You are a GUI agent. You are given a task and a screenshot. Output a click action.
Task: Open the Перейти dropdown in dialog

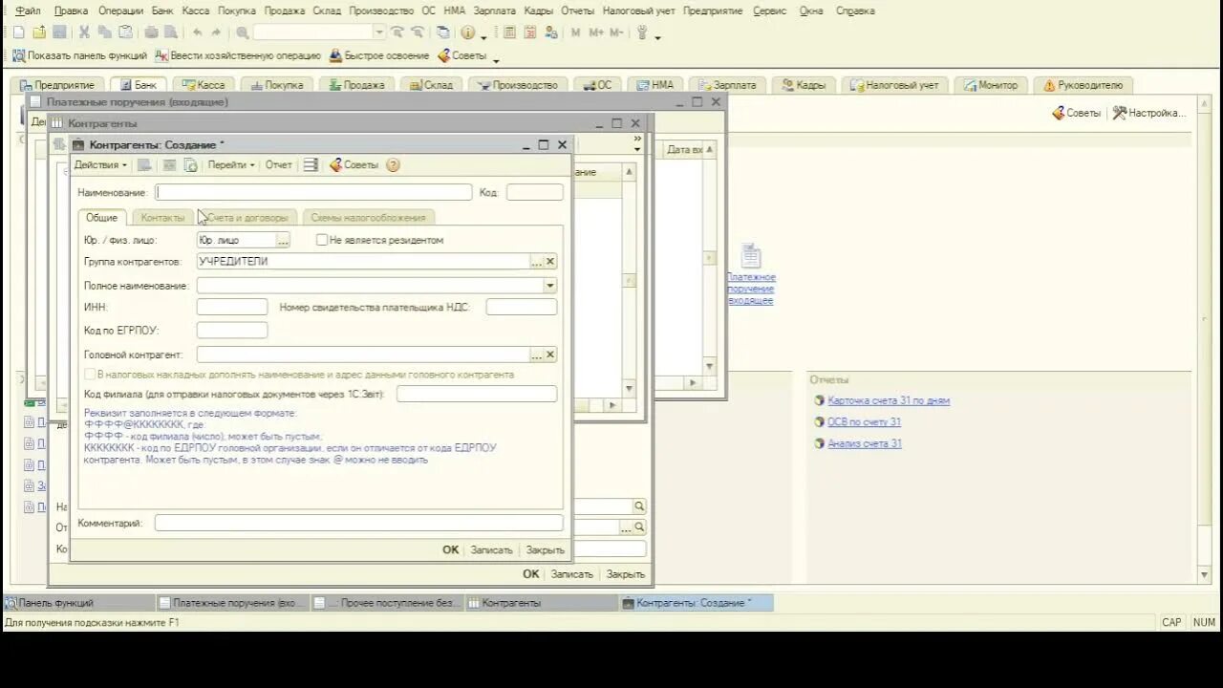click(x=231, y=165)
